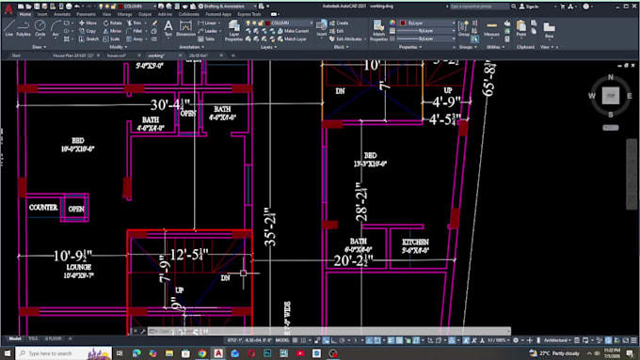640x360 pixels.
Task: Toggle layer lock icon in Layers panel
Action: click(x=261, y=23)
